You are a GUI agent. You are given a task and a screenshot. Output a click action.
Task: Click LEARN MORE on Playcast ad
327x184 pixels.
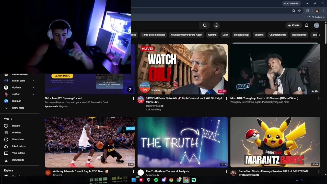pos(62,76)
